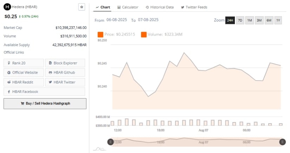Click the right range navigator handle
Screen dimensions: 290x153
point(282,142)
